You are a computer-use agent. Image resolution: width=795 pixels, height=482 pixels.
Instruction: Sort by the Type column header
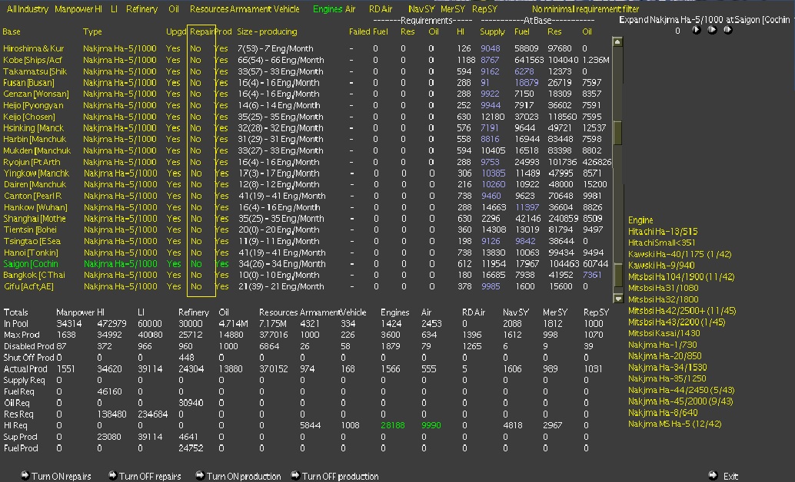click(x=92, y=32)
